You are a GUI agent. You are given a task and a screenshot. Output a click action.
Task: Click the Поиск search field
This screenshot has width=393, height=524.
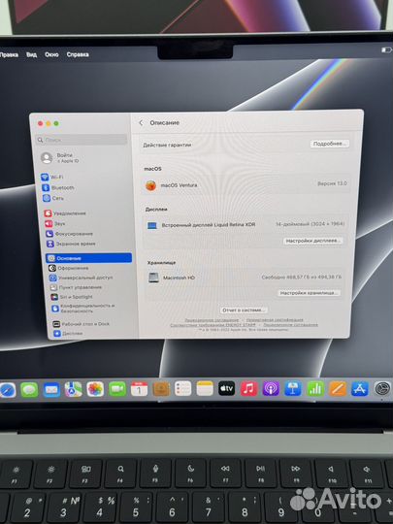tap(82, 140)
